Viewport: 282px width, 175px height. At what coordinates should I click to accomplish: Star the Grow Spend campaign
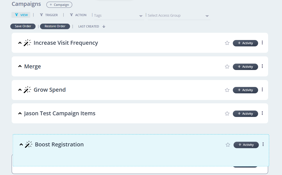tap(227, 90)
